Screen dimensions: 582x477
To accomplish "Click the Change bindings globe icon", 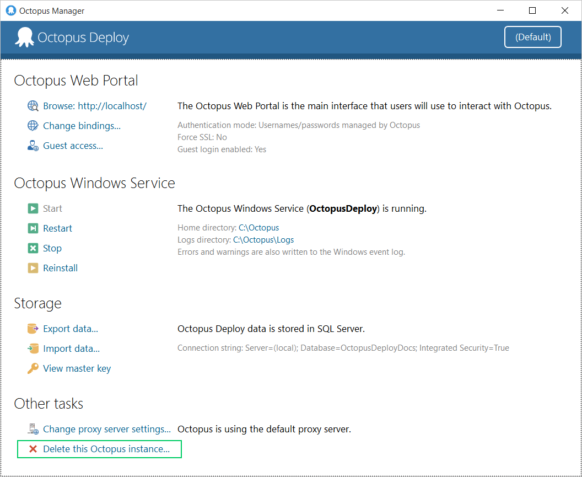I will (33, 126).
